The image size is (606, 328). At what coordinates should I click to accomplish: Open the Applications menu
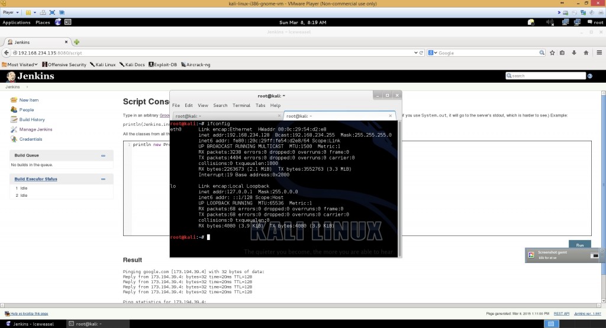click(16, 22)
